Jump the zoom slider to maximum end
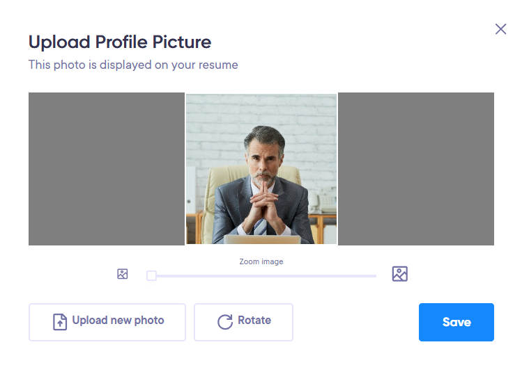Screen dimensions: 522x372 point(375,276)
